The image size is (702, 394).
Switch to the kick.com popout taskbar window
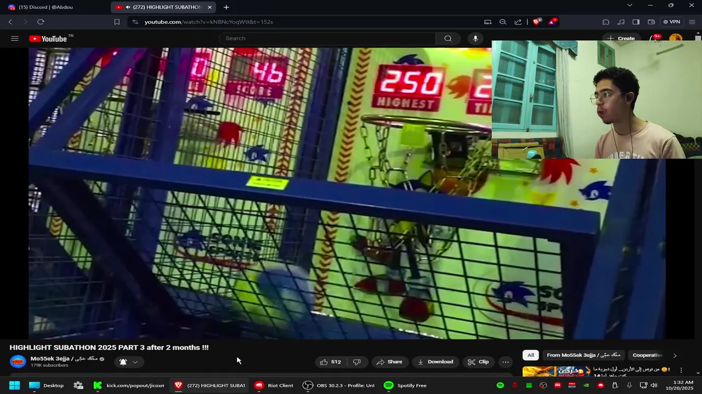pos(129,385)
